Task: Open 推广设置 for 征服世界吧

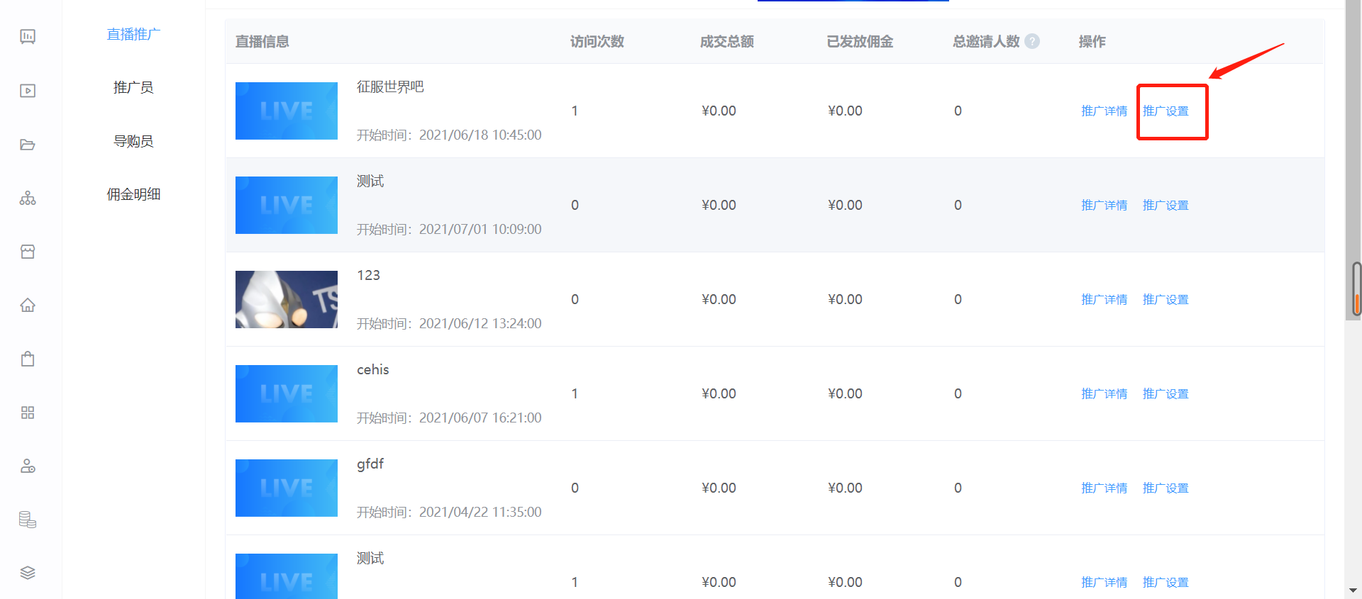Action: (x=1166, y=111)
